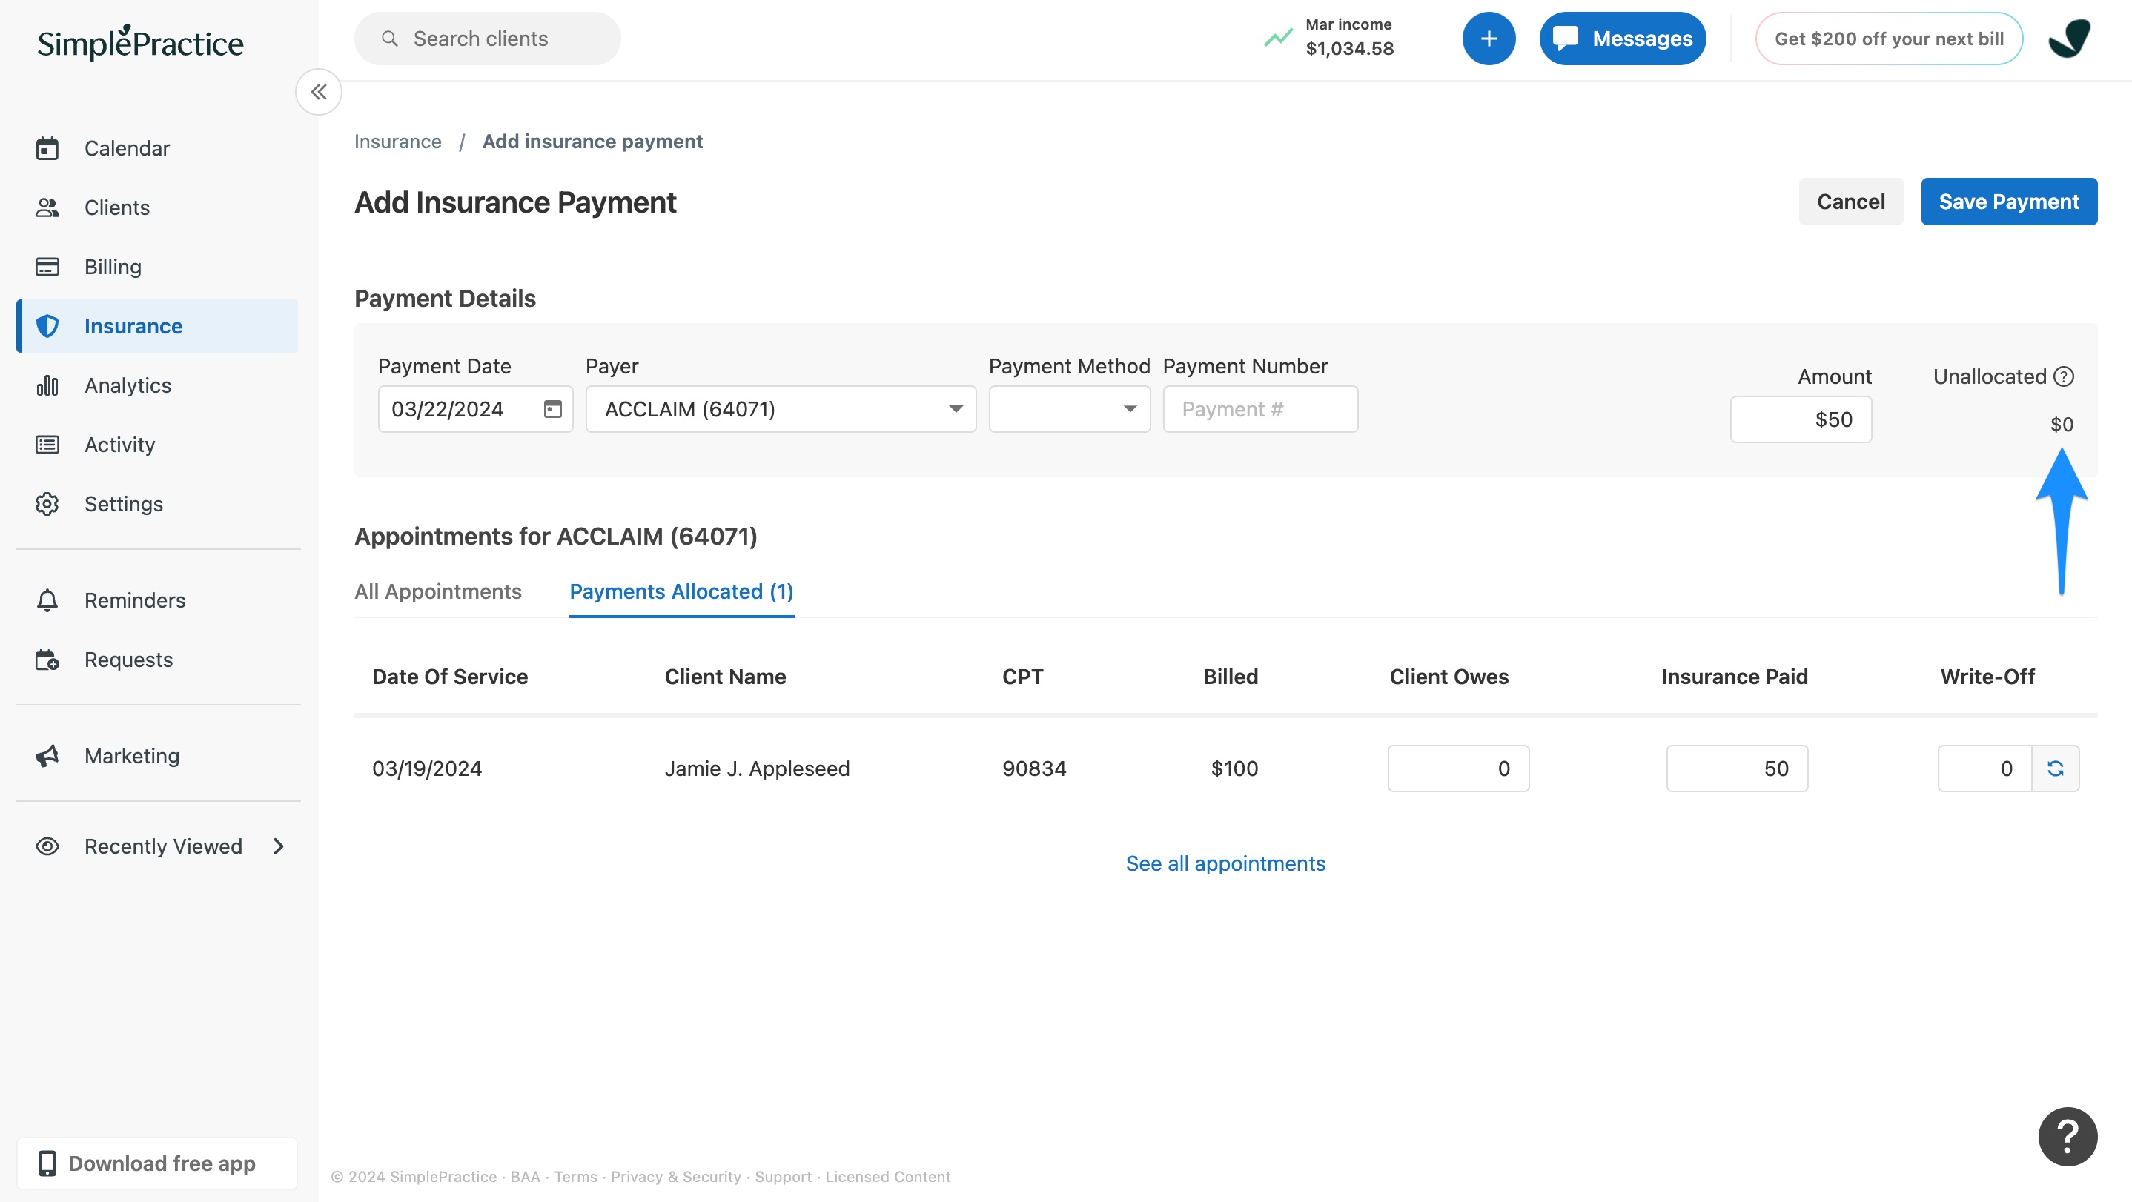This screenshot has width=2132, height=1202.
Task: Click the BAA footer link
Action: [x=525, y=1176]
